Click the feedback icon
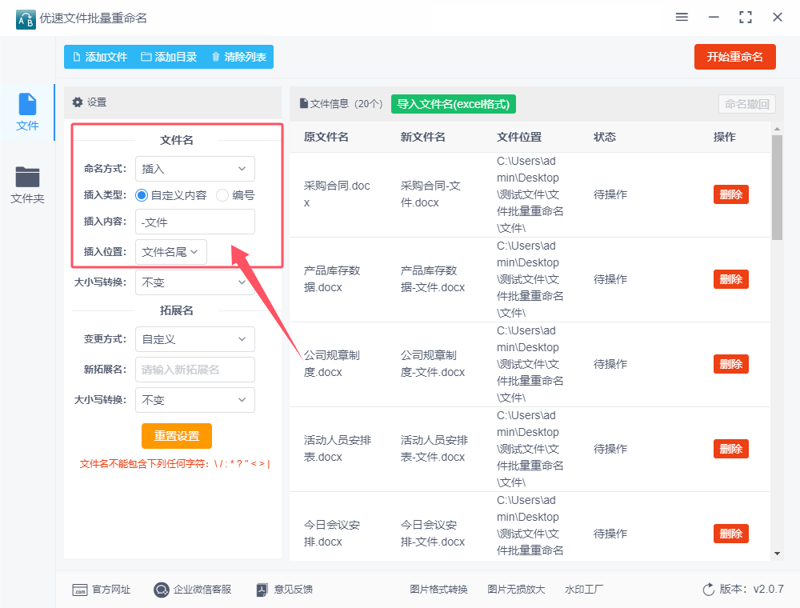This screenshot has height=608, width=800. pyautogui.click(x=262, y=590)
